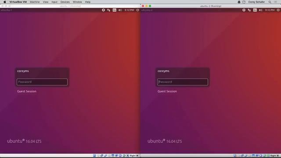The height and width of the screenshot is (158, 281).
Task: Click display indicator in ubuntu-2 status bar
Action: (253, 156)
